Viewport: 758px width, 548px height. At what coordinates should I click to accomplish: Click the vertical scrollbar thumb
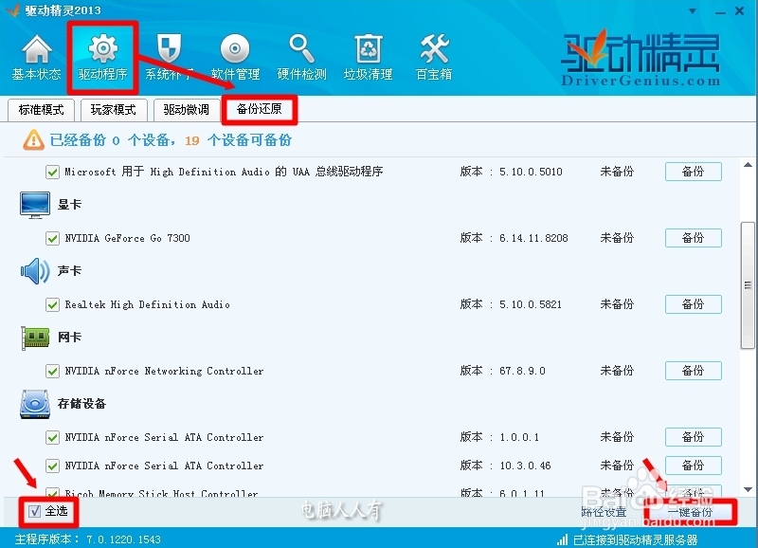748,284
